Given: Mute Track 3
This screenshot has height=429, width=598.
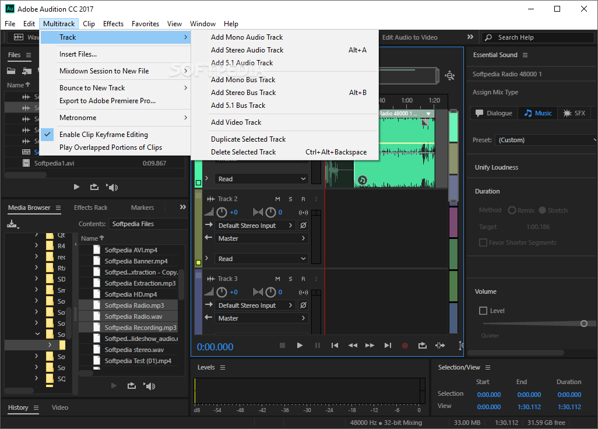Looking at the screenshot, I should point(277,279).
